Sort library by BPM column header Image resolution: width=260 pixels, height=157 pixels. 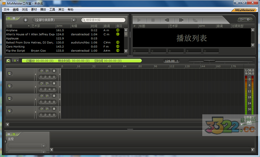click(63, 26)
